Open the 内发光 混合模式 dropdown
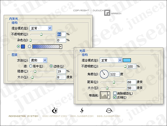This screenshot has width=167, height=126. tap(41, 28)
